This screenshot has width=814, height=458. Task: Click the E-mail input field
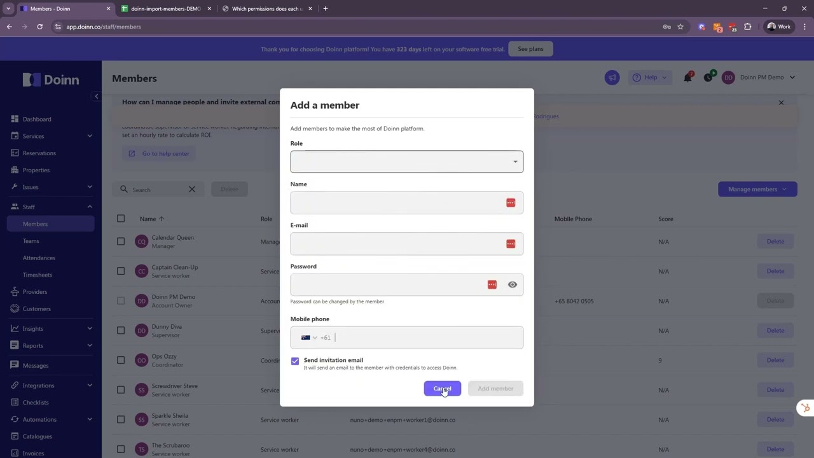coord(397,244)
